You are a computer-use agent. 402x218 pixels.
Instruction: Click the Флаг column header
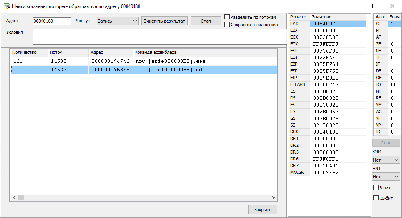tap(381, 17)
